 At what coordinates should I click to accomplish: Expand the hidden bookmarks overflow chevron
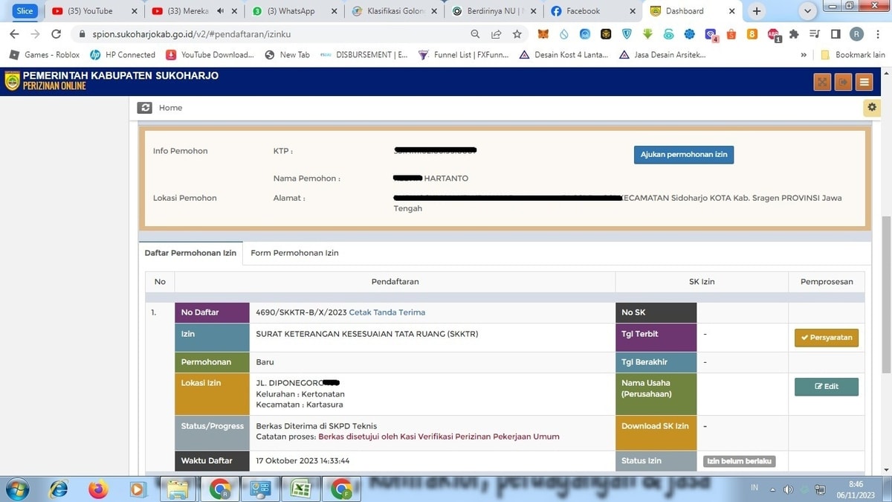(x=804, y=55)
